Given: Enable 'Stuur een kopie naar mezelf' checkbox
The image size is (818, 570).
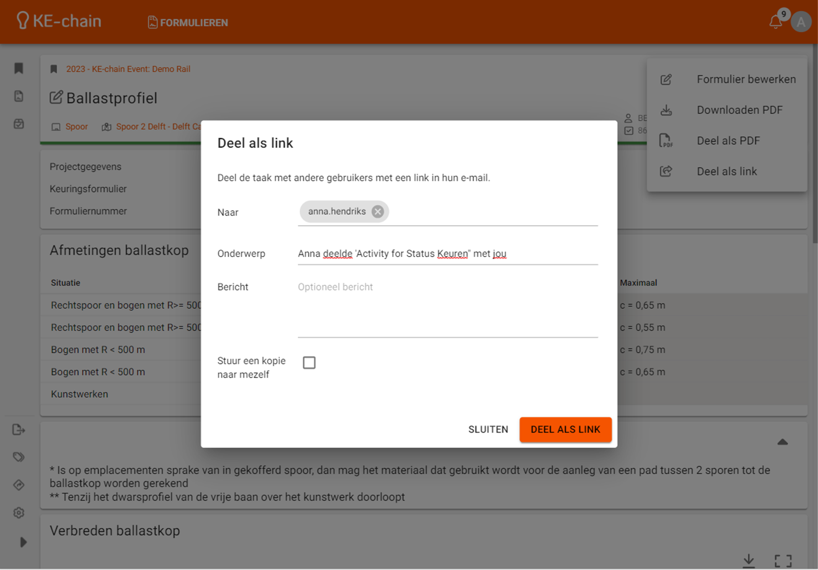Looking at the screenshot, I should click(x=309, y=363).
